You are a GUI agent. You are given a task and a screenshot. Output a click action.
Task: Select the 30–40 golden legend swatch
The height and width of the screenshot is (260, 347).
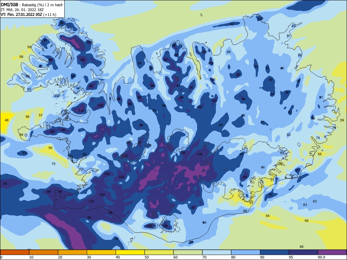click(101, 252)
